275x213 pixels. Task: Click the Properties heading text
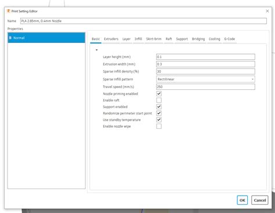(15, 28)
